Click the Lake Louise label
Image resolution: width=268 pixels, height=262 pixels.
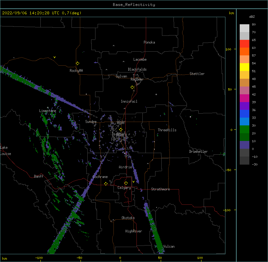6,151
